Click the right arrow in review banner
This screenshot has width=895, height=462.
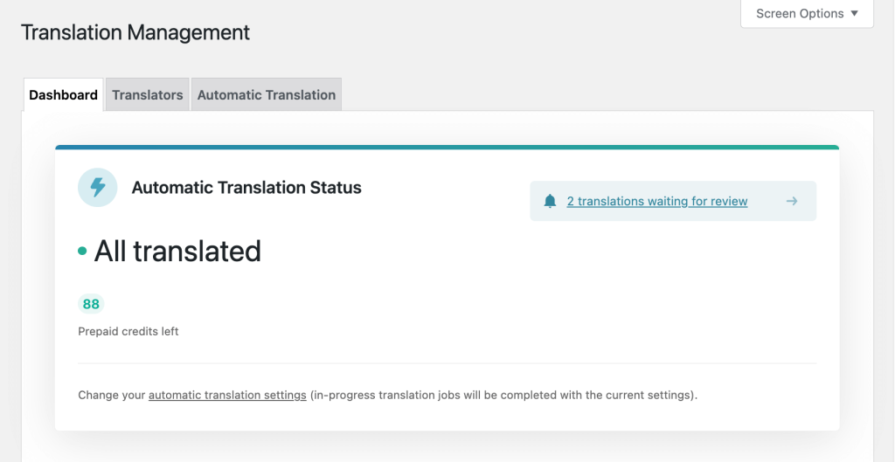click(792, 201)
